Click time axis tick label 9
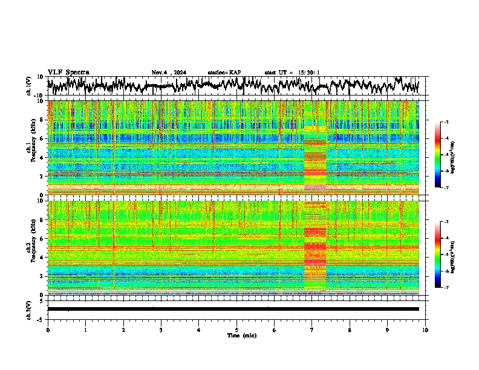The image size is (479, 370). (387, 330)
